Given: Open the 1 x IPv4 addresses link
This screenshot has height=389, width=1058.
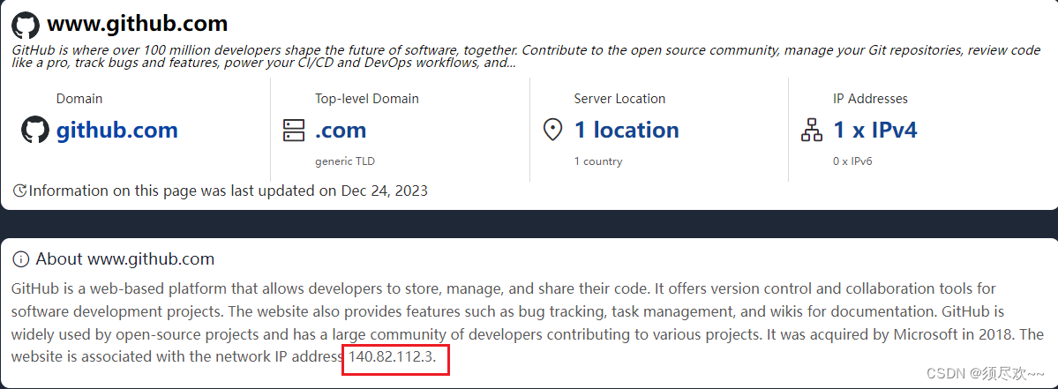Looking at the screenshot, I should pyautogui.click(x=875, y=130).
